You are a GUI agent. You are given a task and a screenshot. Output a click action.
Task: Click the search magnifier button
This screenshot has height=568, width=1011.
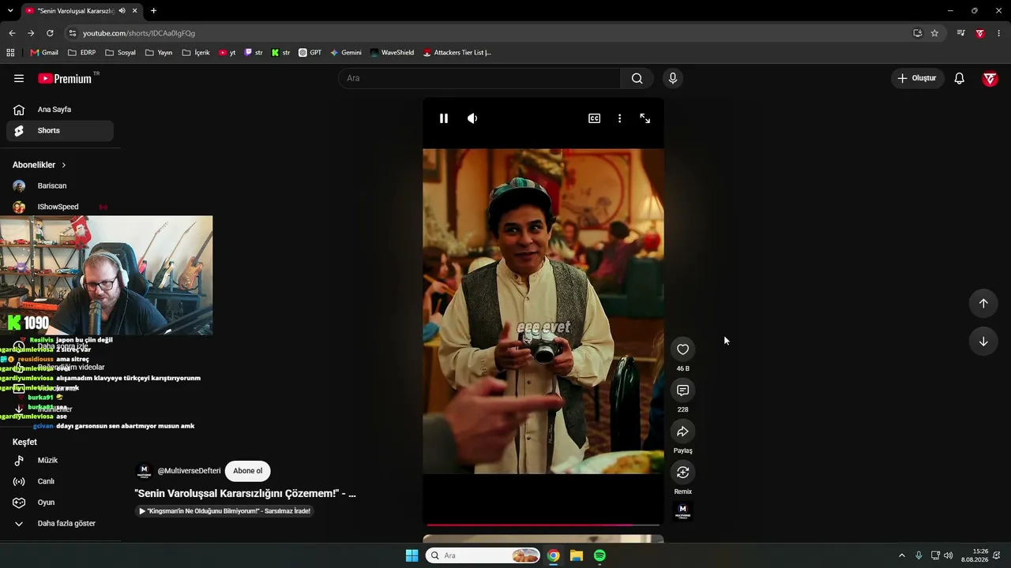click(x=637, y=78)
